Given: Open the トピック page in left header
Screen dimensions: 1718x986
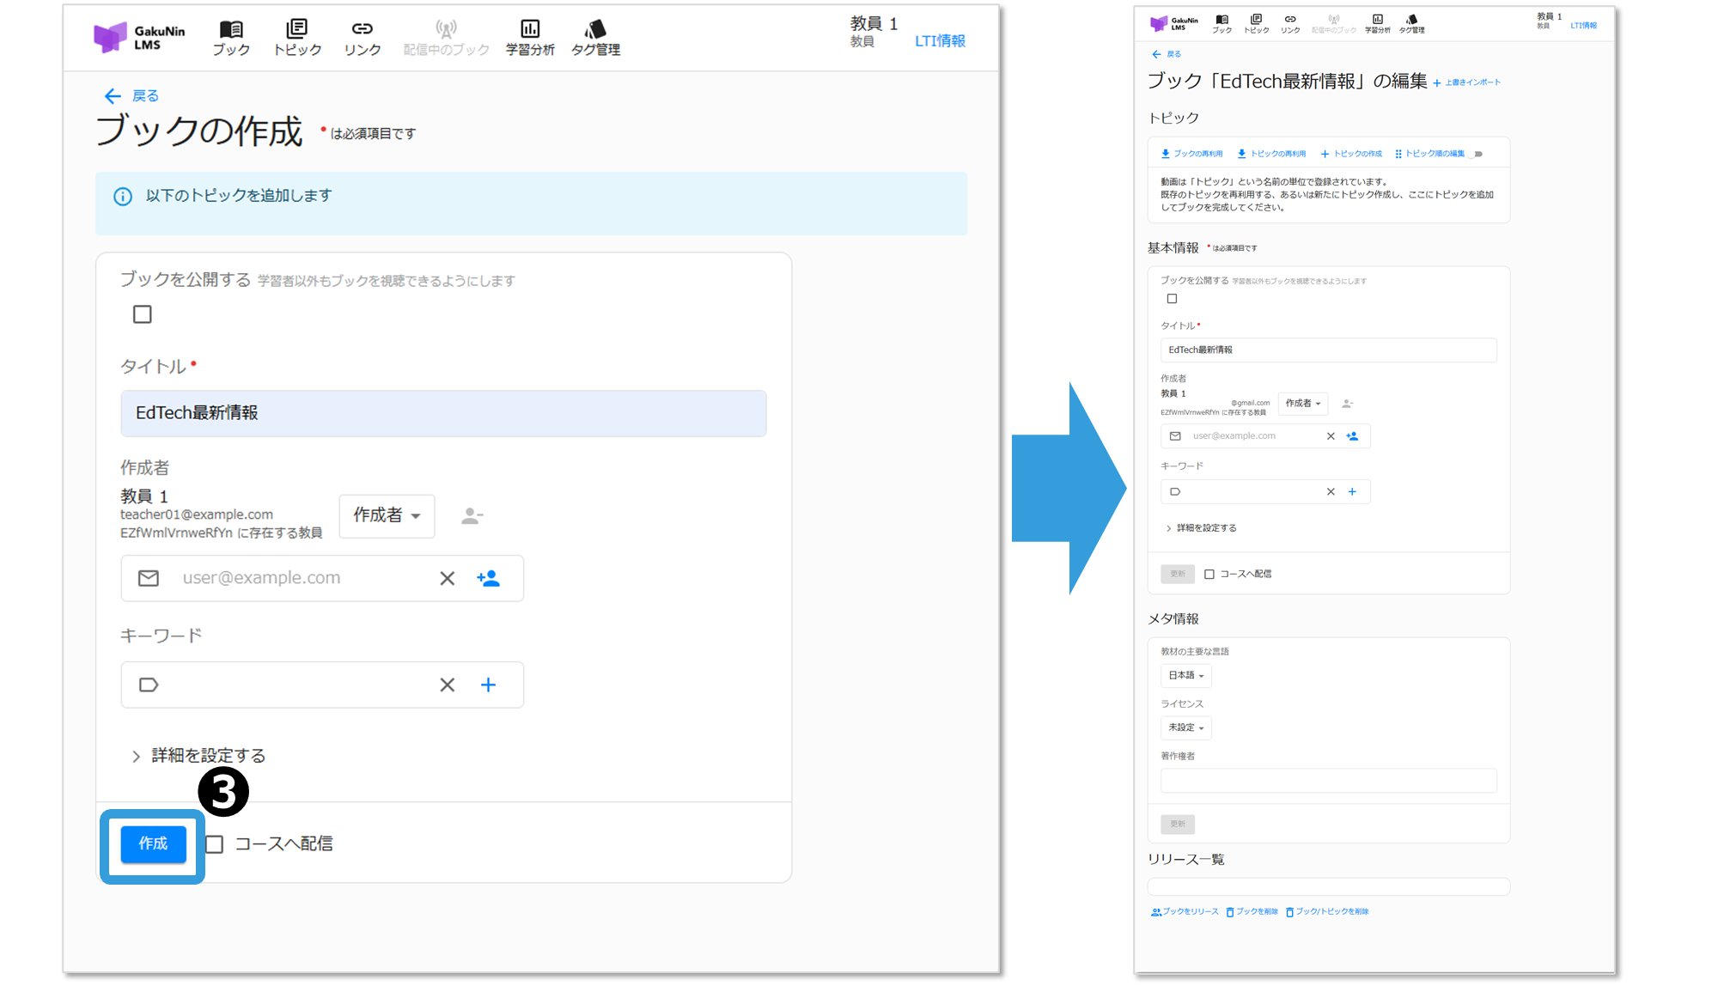Looking at the screenshot, I should 297,39.
